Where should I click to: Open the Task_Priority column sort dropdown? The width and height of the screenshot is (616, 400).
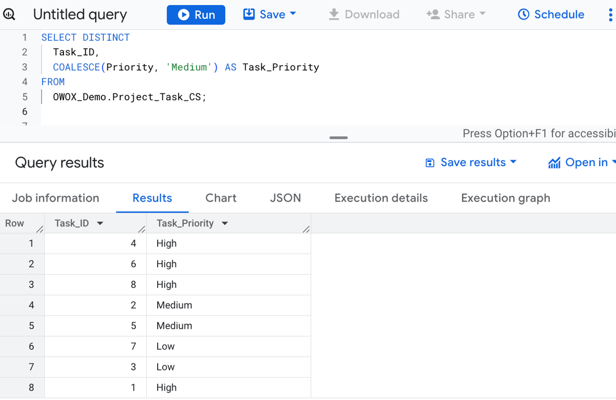pyautogui.click(x=225, y=223)
